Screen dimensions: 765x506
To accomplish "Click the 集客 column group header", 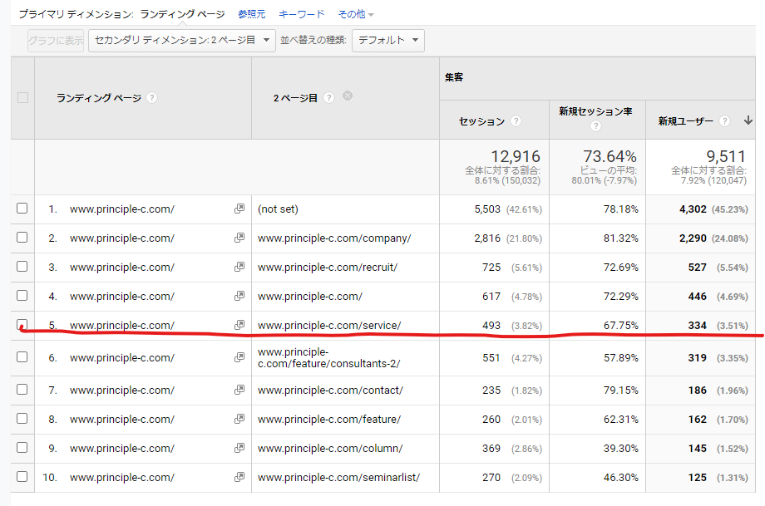I will tap(454, 77).
